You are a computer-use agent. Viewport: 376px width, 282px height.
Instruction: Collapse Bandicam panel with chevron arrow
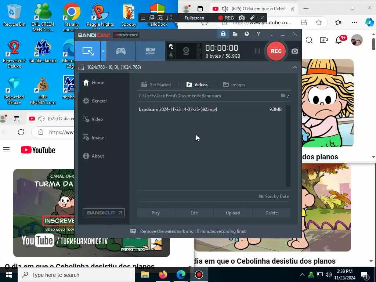point(295,68)
